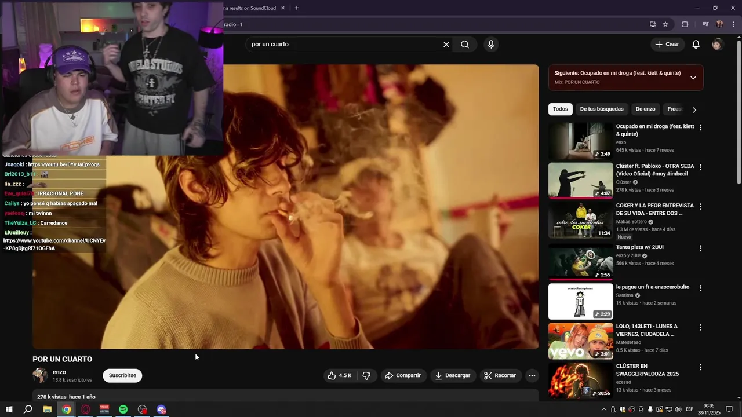742x417 pixels.
Task: Click the system volume speaker icon
Action: [x=678, y=409]
